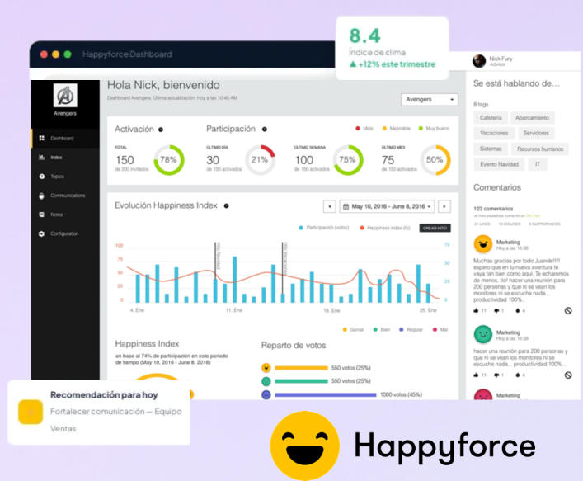Click block icon on first Marketing comment

(567, 310)
